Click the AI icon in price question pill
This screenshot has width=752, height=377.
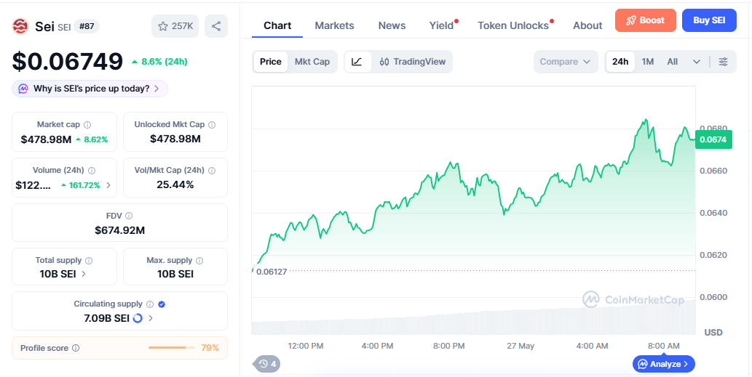pos(23,89)
